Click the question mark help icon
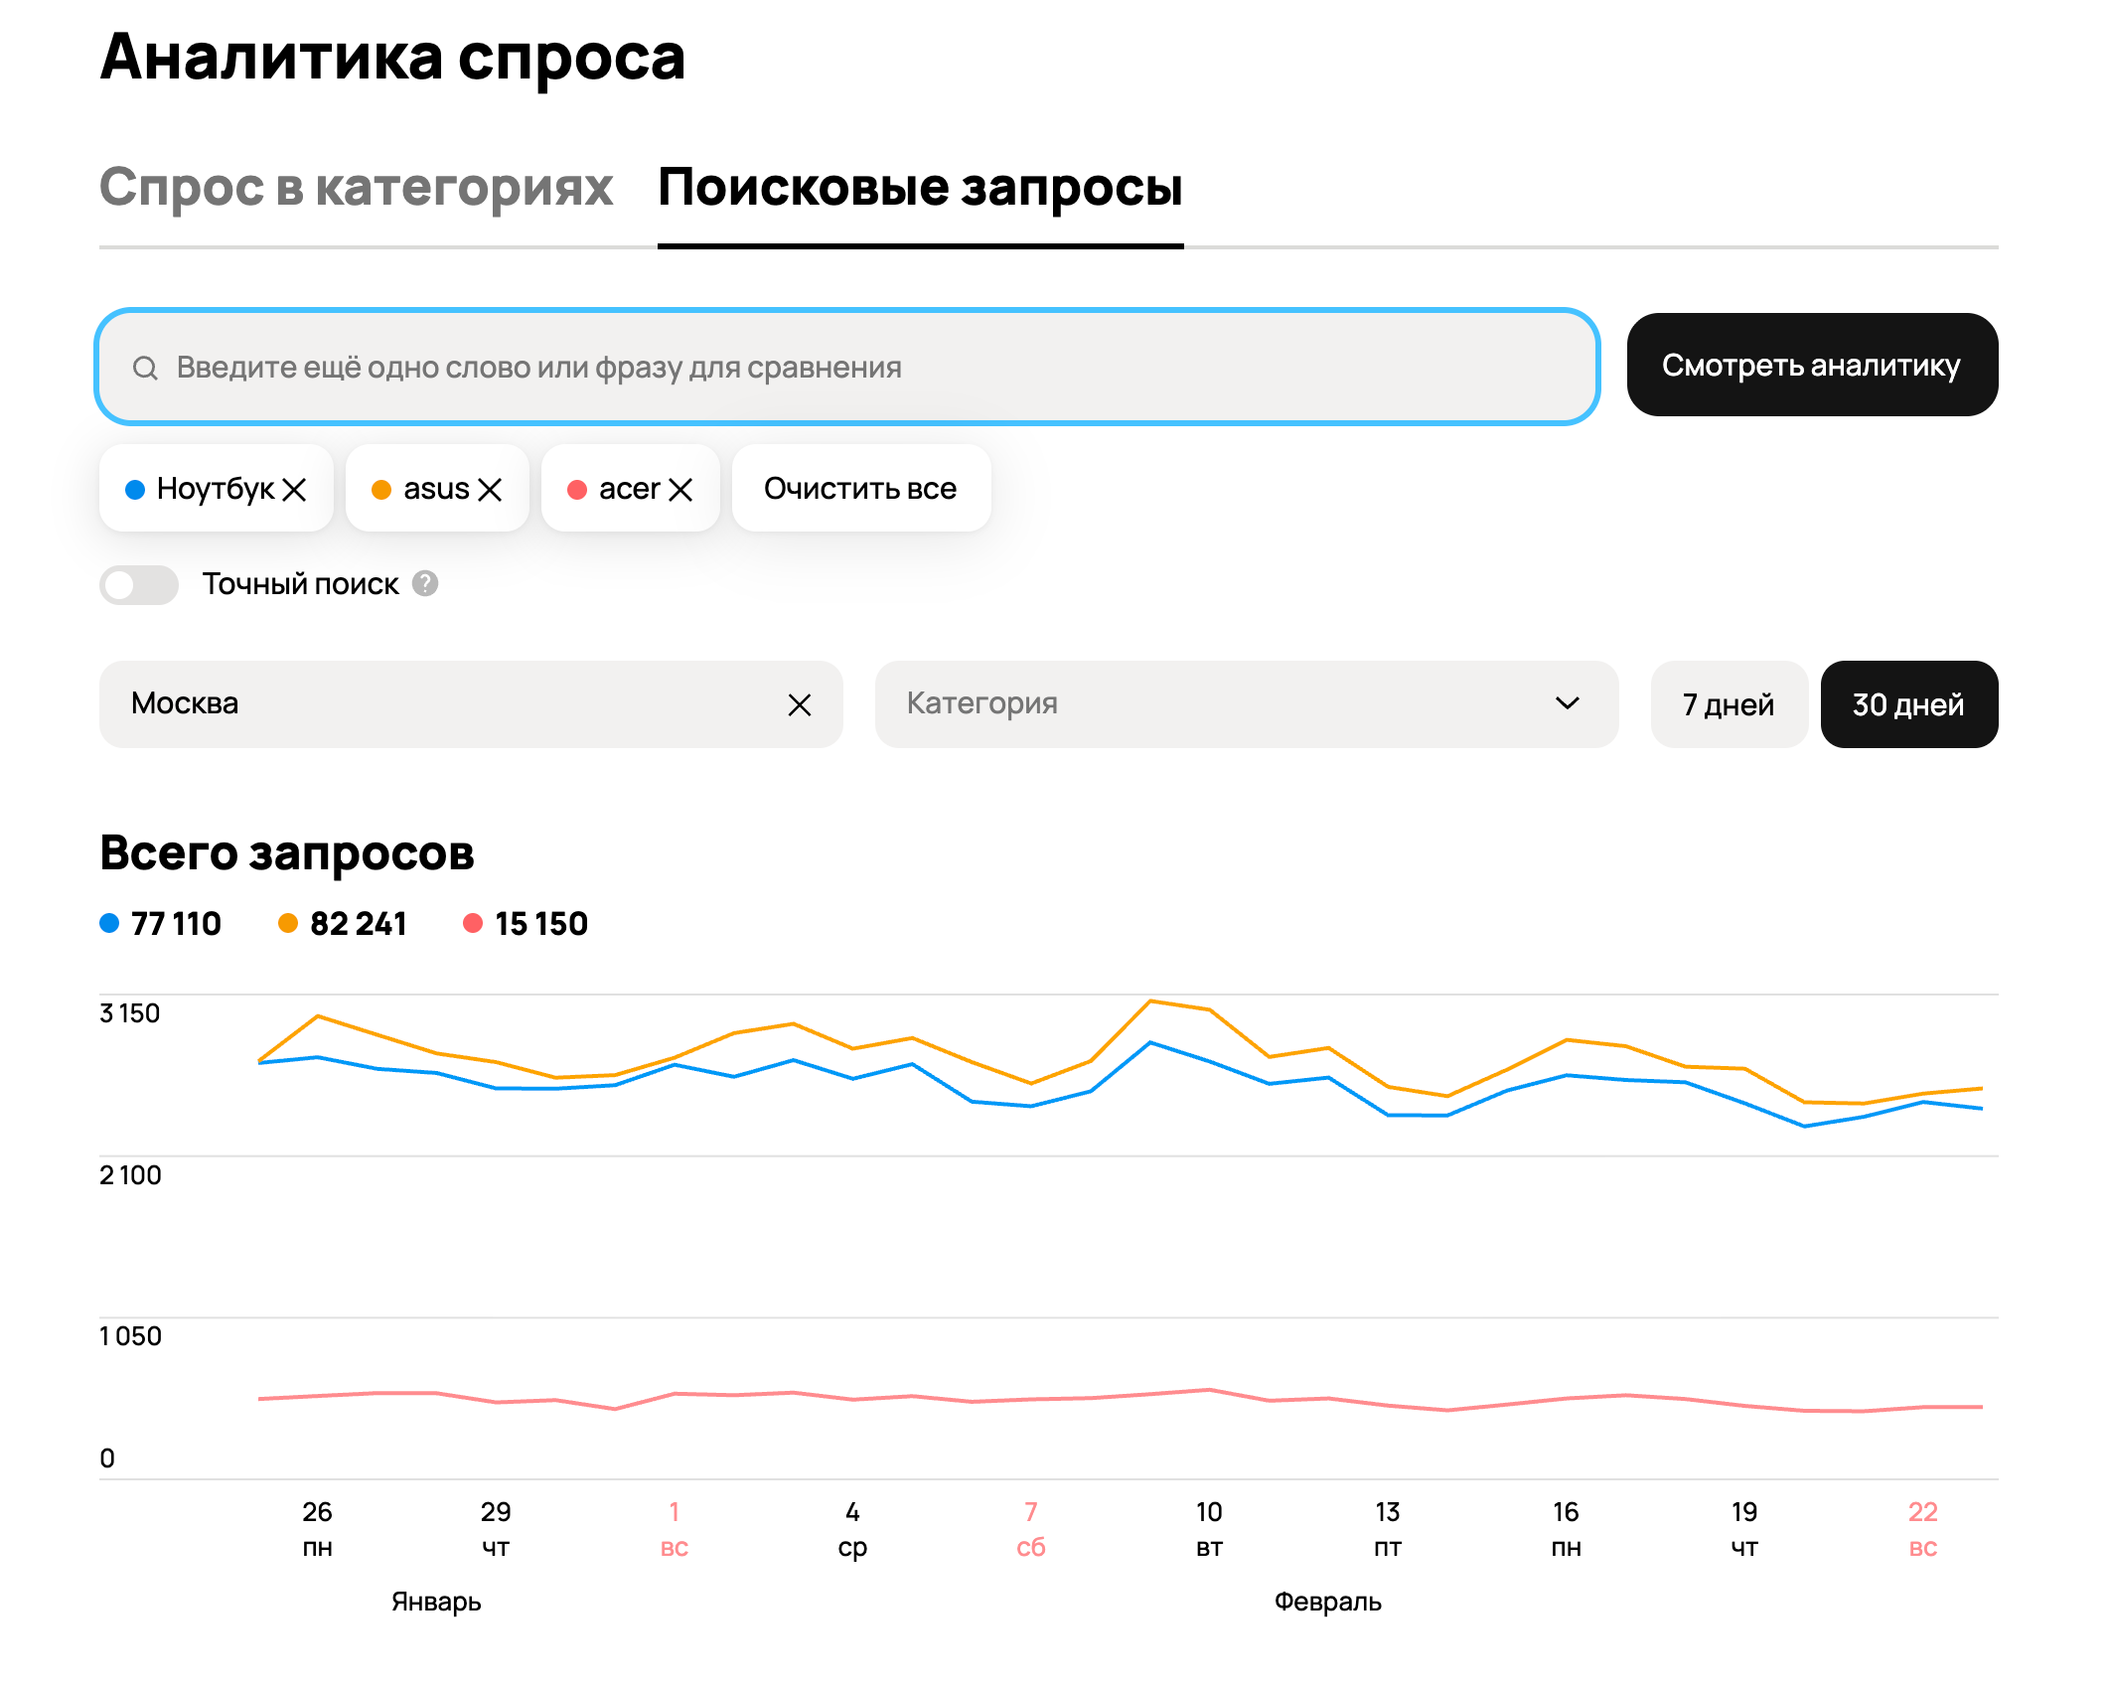The image size is (2110, 1687). coord(425,583)
